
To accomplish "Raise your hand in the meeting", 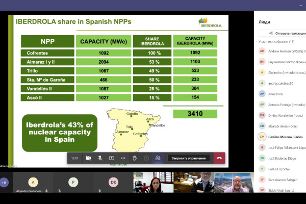I will (135, 158).
